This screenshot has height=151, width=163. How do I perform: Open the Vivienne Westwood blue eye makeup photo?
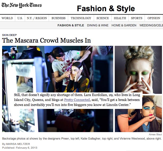tap(138, 117)
